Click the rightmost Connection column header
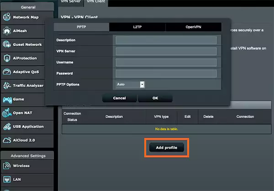The width and height of the screenshot is (274, 191). 245,117
